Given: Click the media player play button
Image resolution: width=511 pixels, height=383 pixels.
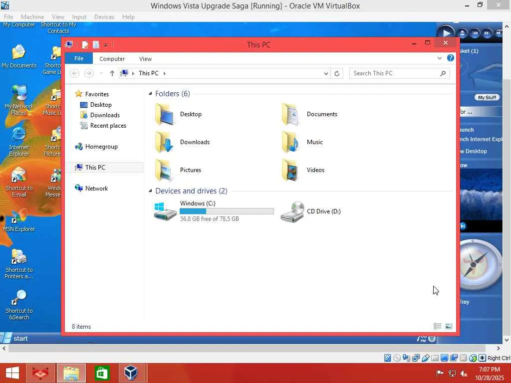Looking at the screenshot, I should 446,32.
